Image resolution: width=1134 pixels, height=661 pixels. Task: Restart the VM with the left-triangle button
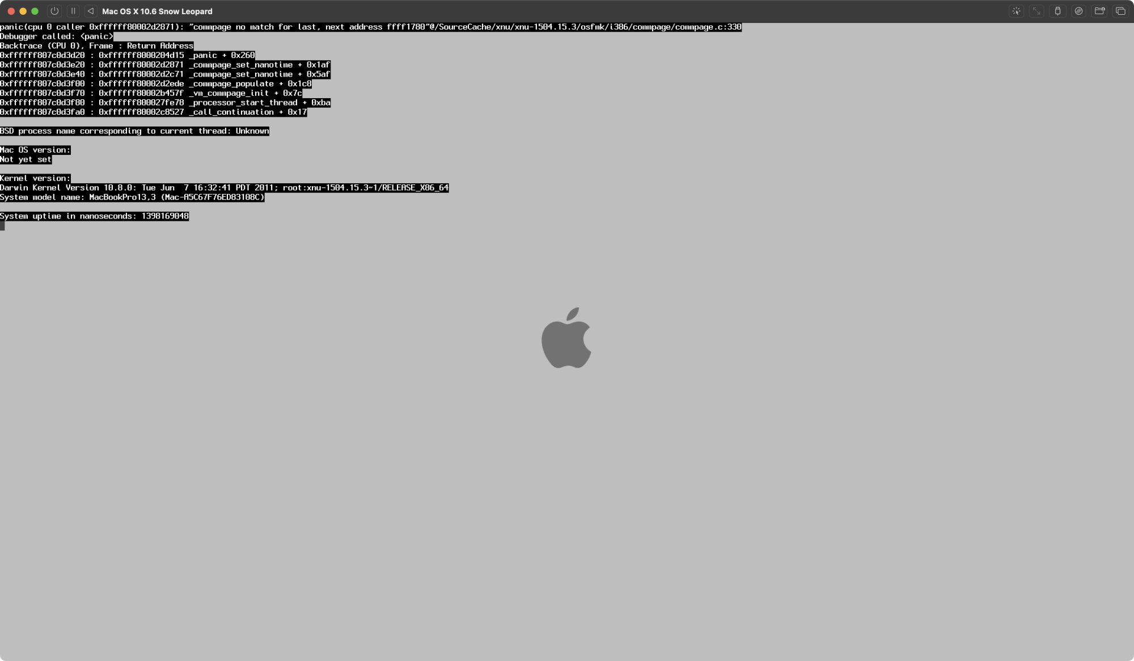91,11
